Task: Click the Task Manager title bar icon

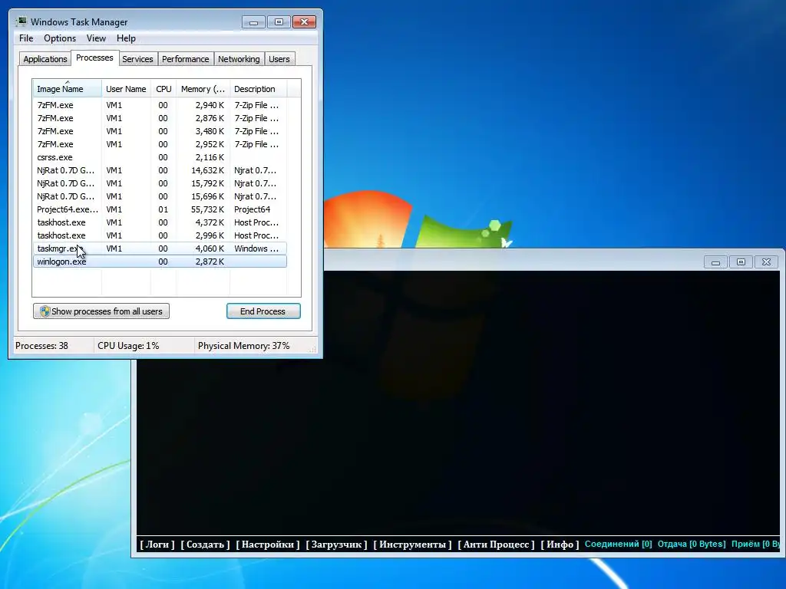Action: coord(21,21)
